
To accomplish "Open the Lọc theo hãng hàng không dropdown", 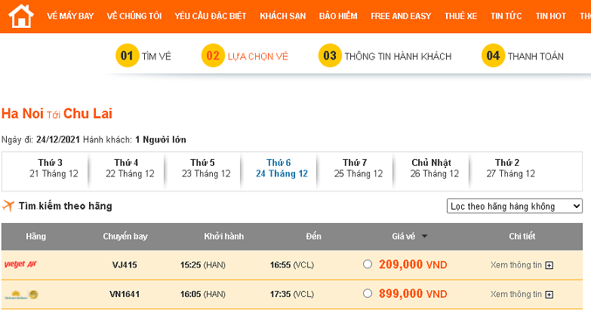I will coord(515,206).
